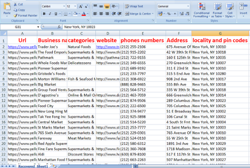Open fill color dropdown arrow
The height and width of the screenshot is (168, 250).
79,14
